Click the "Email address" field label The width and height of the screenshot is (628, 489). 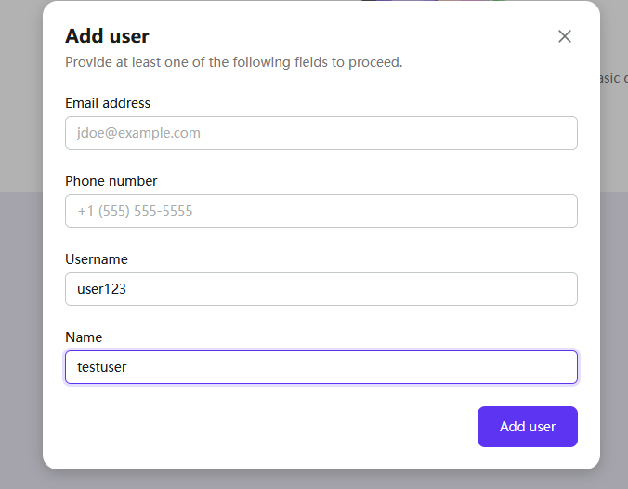[x=108, y=103]
